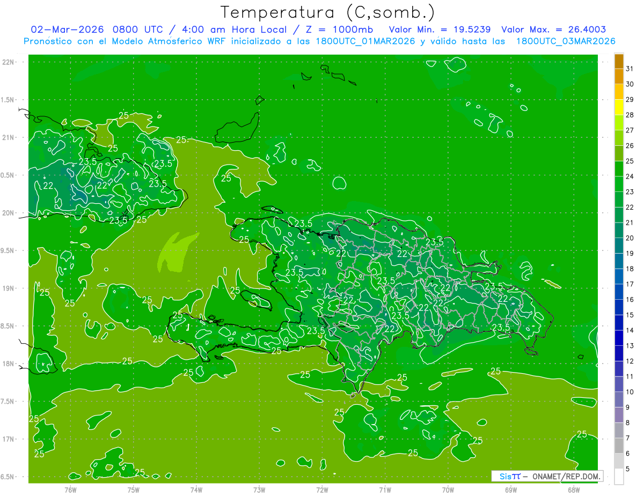The height and width of the screenshot is (497, 644).
Task: Pick the teal swatch between colorbar labels 19 and 20
Action: (619, 246)
